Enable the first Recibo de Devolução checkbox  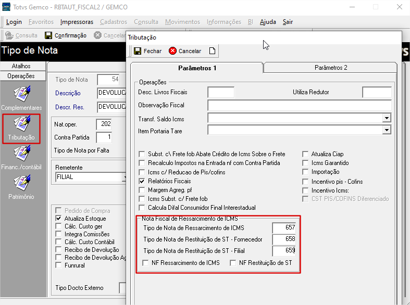pyautogui.click(x=58, y=250)
